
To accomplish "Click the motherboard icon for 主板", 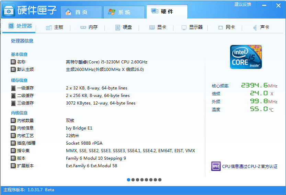I will (x=49, y=27).
